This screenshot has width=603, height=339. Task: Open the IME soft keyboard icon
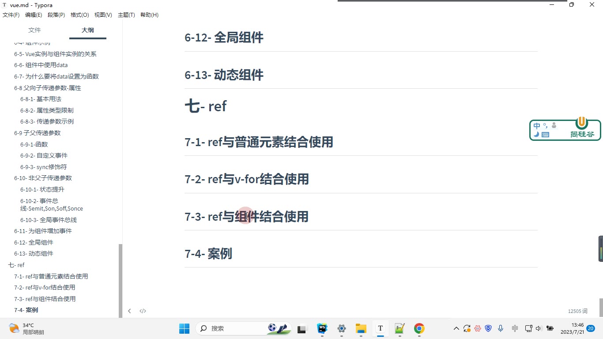tap(545, 135)
